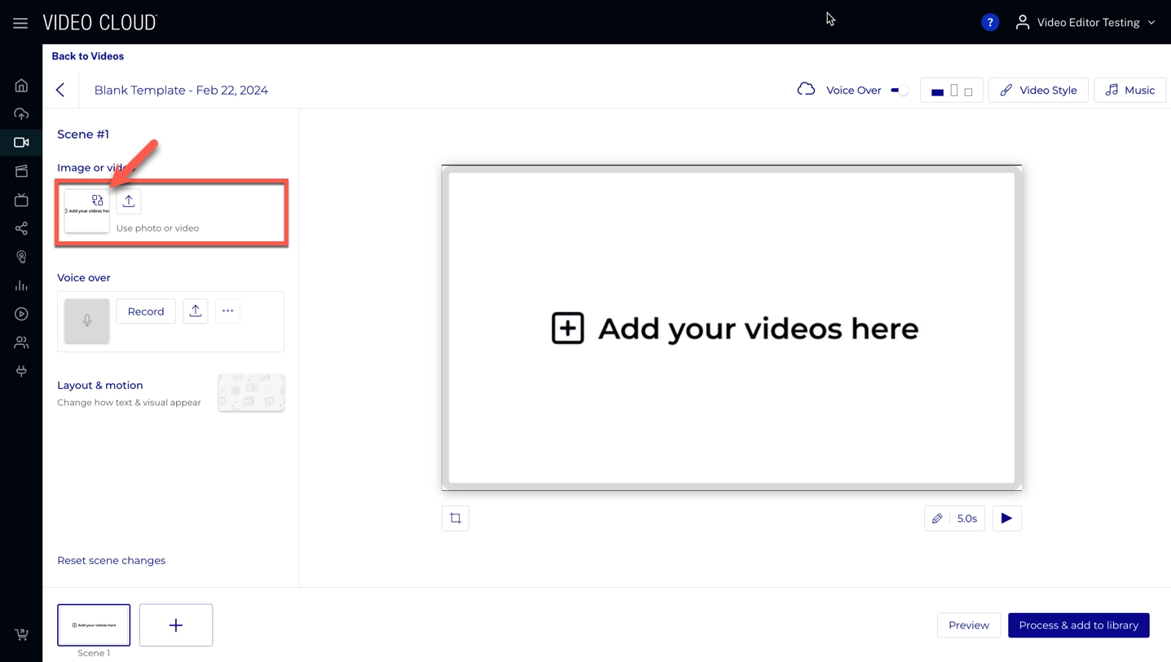
Task: Open the Social share icon in sidebar
Action: coord(21,228)
